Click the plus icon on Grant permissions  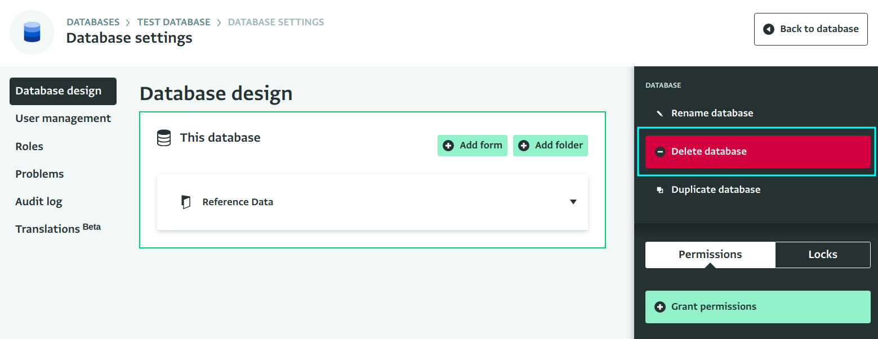661,307
